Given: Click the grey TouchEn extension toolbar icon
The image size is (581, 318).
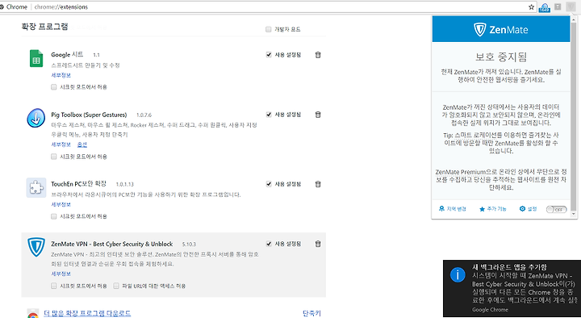Looking at the screenshot, I should point(558,6).
